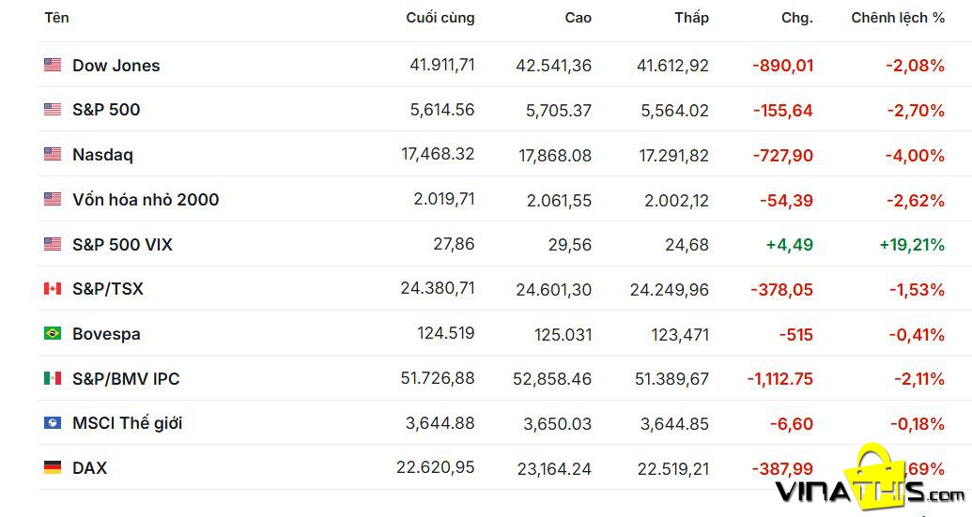Sort table by Chg. column header

tap(797, 18)
